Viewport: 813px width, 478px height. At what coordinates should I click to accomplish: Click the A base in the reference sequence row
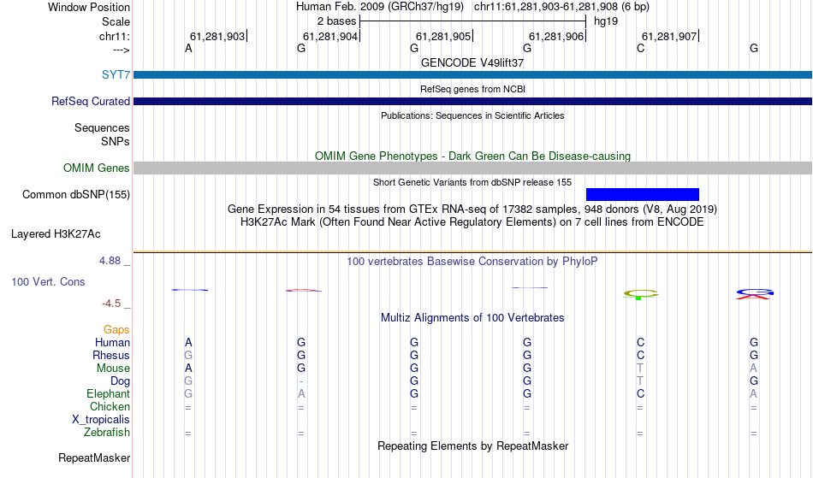(x=188, y=48)
